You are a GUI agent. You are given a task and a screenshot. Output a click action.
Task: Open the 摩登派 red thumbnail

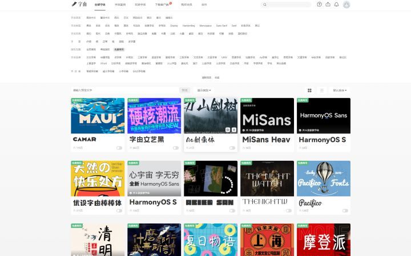pos(324,240)
